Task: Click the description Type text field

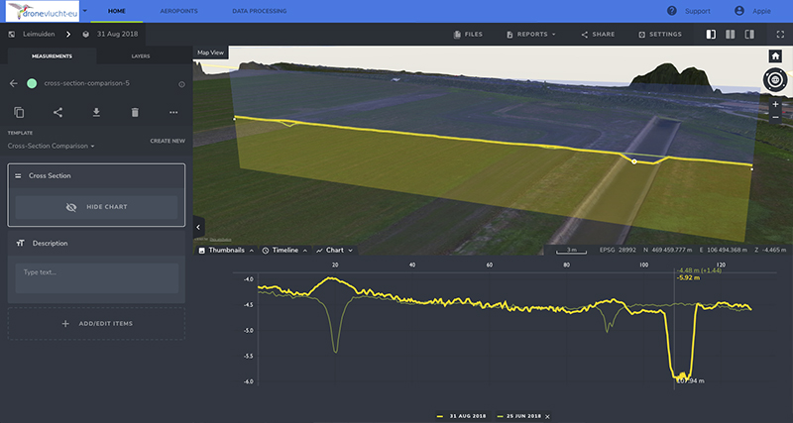Action: coord(96,277)
